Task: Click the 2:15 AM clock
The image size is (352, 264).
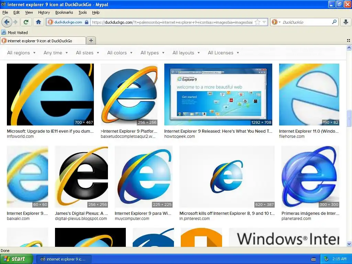Action: pos(339,259)
